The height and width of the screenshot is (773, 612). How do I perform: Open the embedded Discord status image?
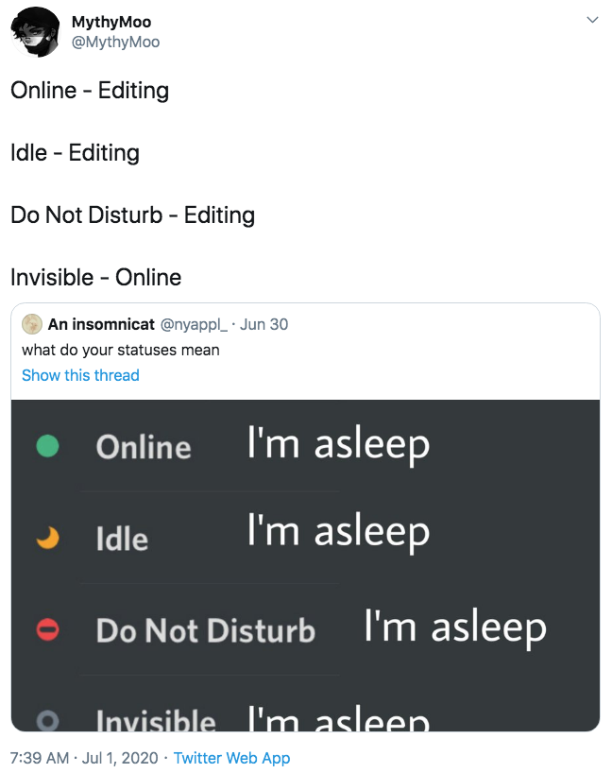click(x=304, y=565)
